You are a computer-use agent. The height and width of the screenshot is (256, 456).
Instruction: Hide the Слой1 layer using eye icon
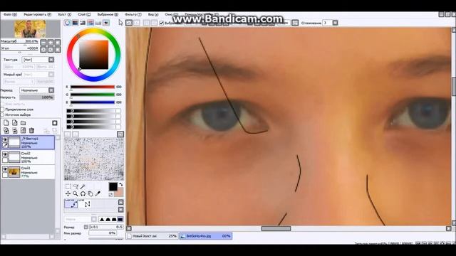[5, 169]
